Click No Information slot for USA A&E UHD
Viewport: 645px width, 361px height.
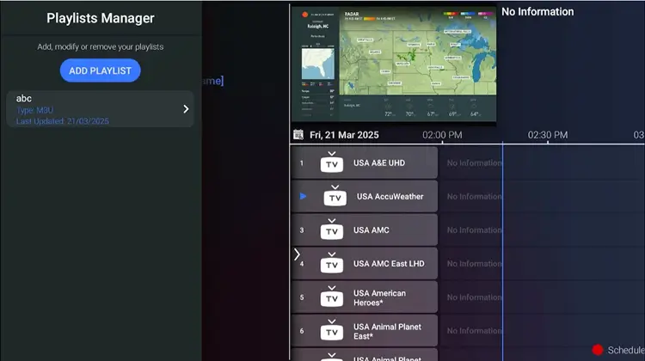[474, 162]
